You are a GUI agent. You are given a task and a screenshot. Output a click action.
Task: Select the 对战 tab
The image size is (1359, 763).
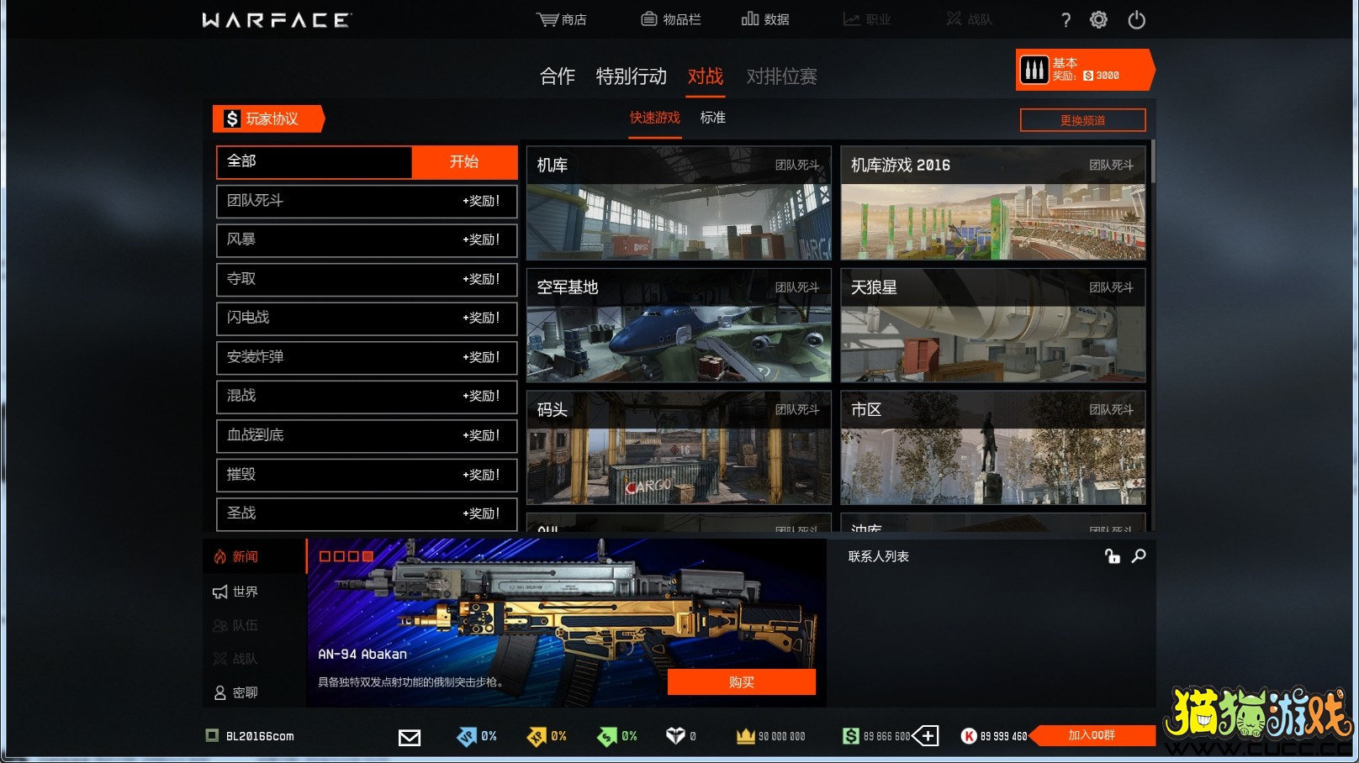[705, 76]
